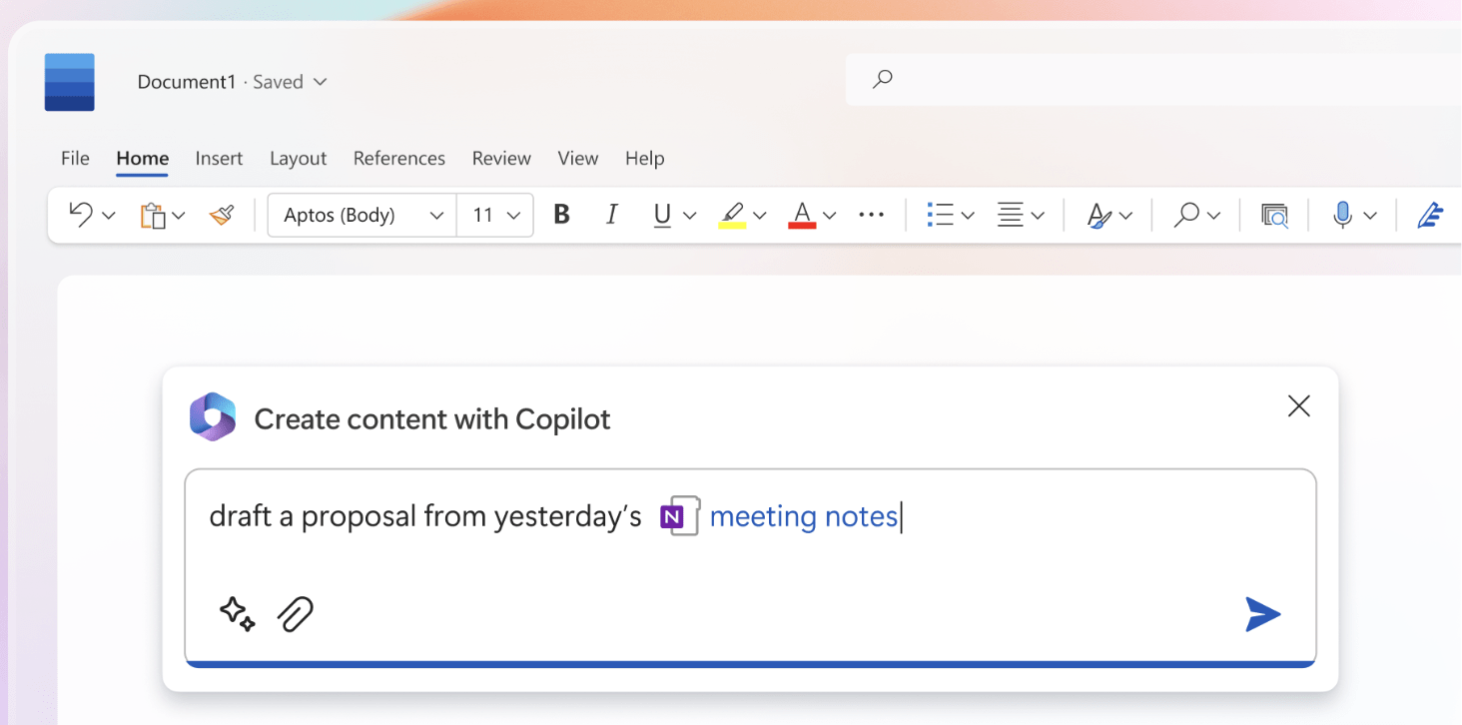Viewport: 1462px width, 725px height.
Task: Click in the Copilot prompt text box
Action: 750,566
